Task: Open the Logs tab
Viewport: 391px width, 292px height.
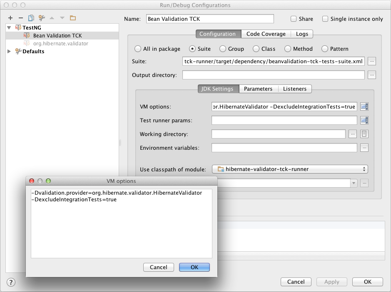Action: [x=302, y=34]
